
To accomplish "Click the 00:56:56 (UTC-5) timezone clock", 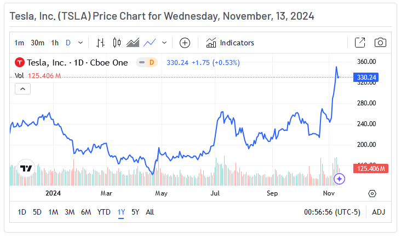I will [335, 212].
